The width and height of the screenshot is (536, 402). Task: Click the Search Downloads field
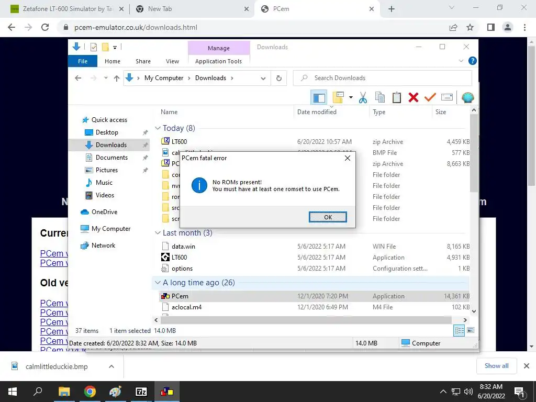(x=383, y=78)
